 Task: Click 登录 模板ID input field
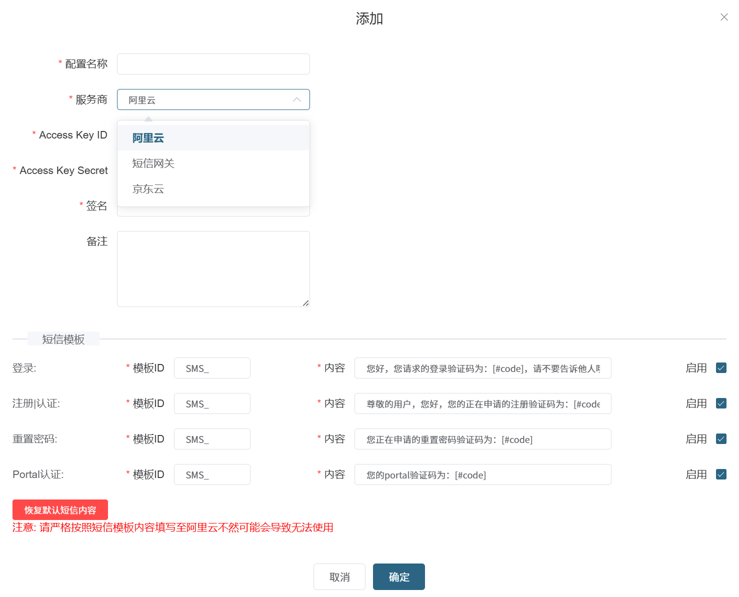point(212,368)
